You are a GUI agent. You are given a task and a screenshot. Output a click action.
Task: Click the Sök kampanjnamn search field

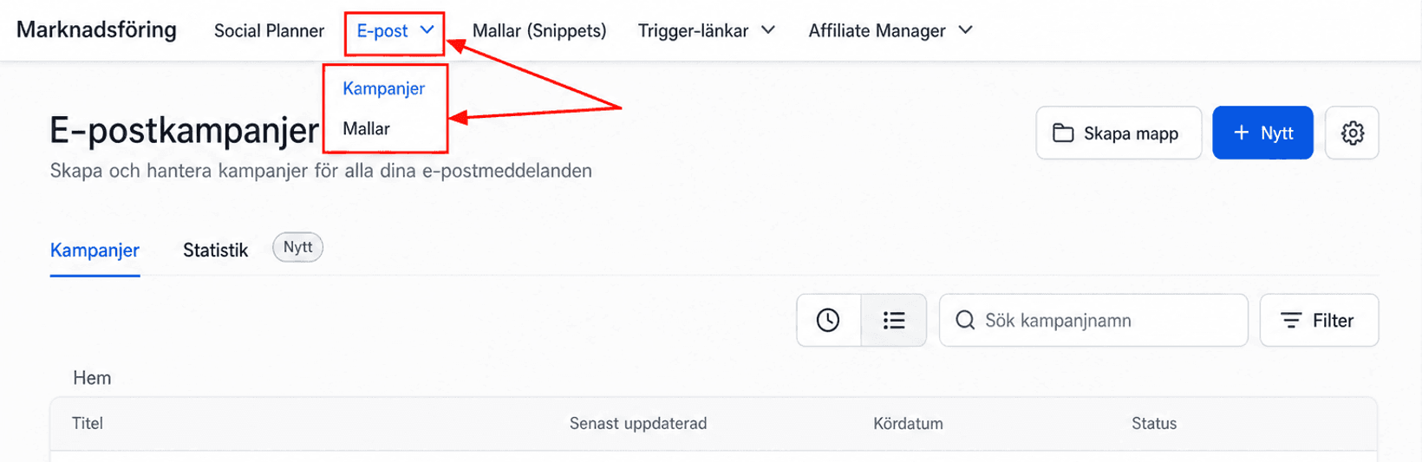[x=1093, y=320]
